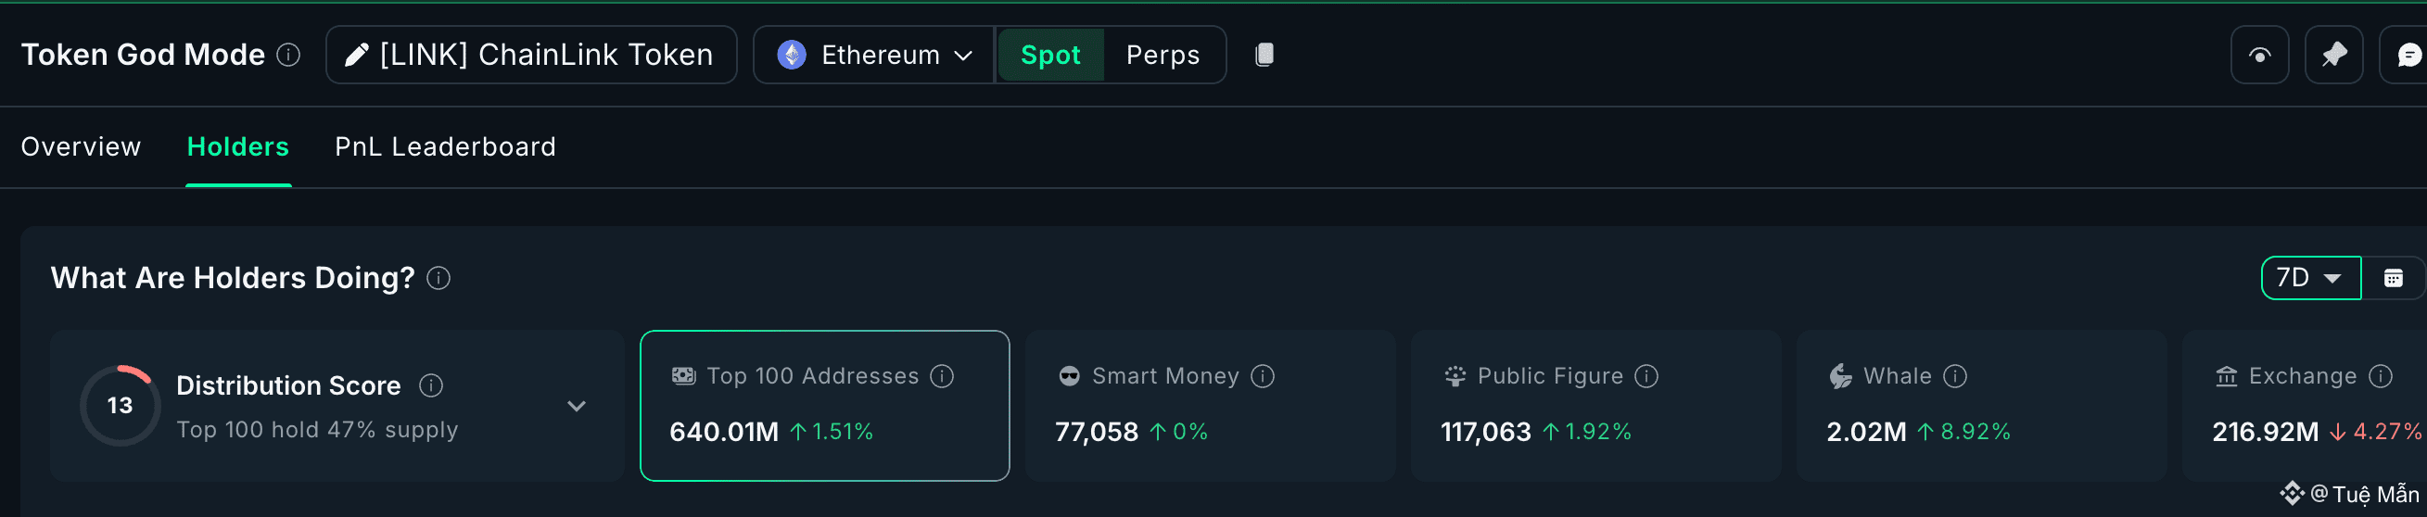Viewport: 2427px width, 517px height.
Task: Select the Top 100 Addresses card
Action: coord(824,406)
